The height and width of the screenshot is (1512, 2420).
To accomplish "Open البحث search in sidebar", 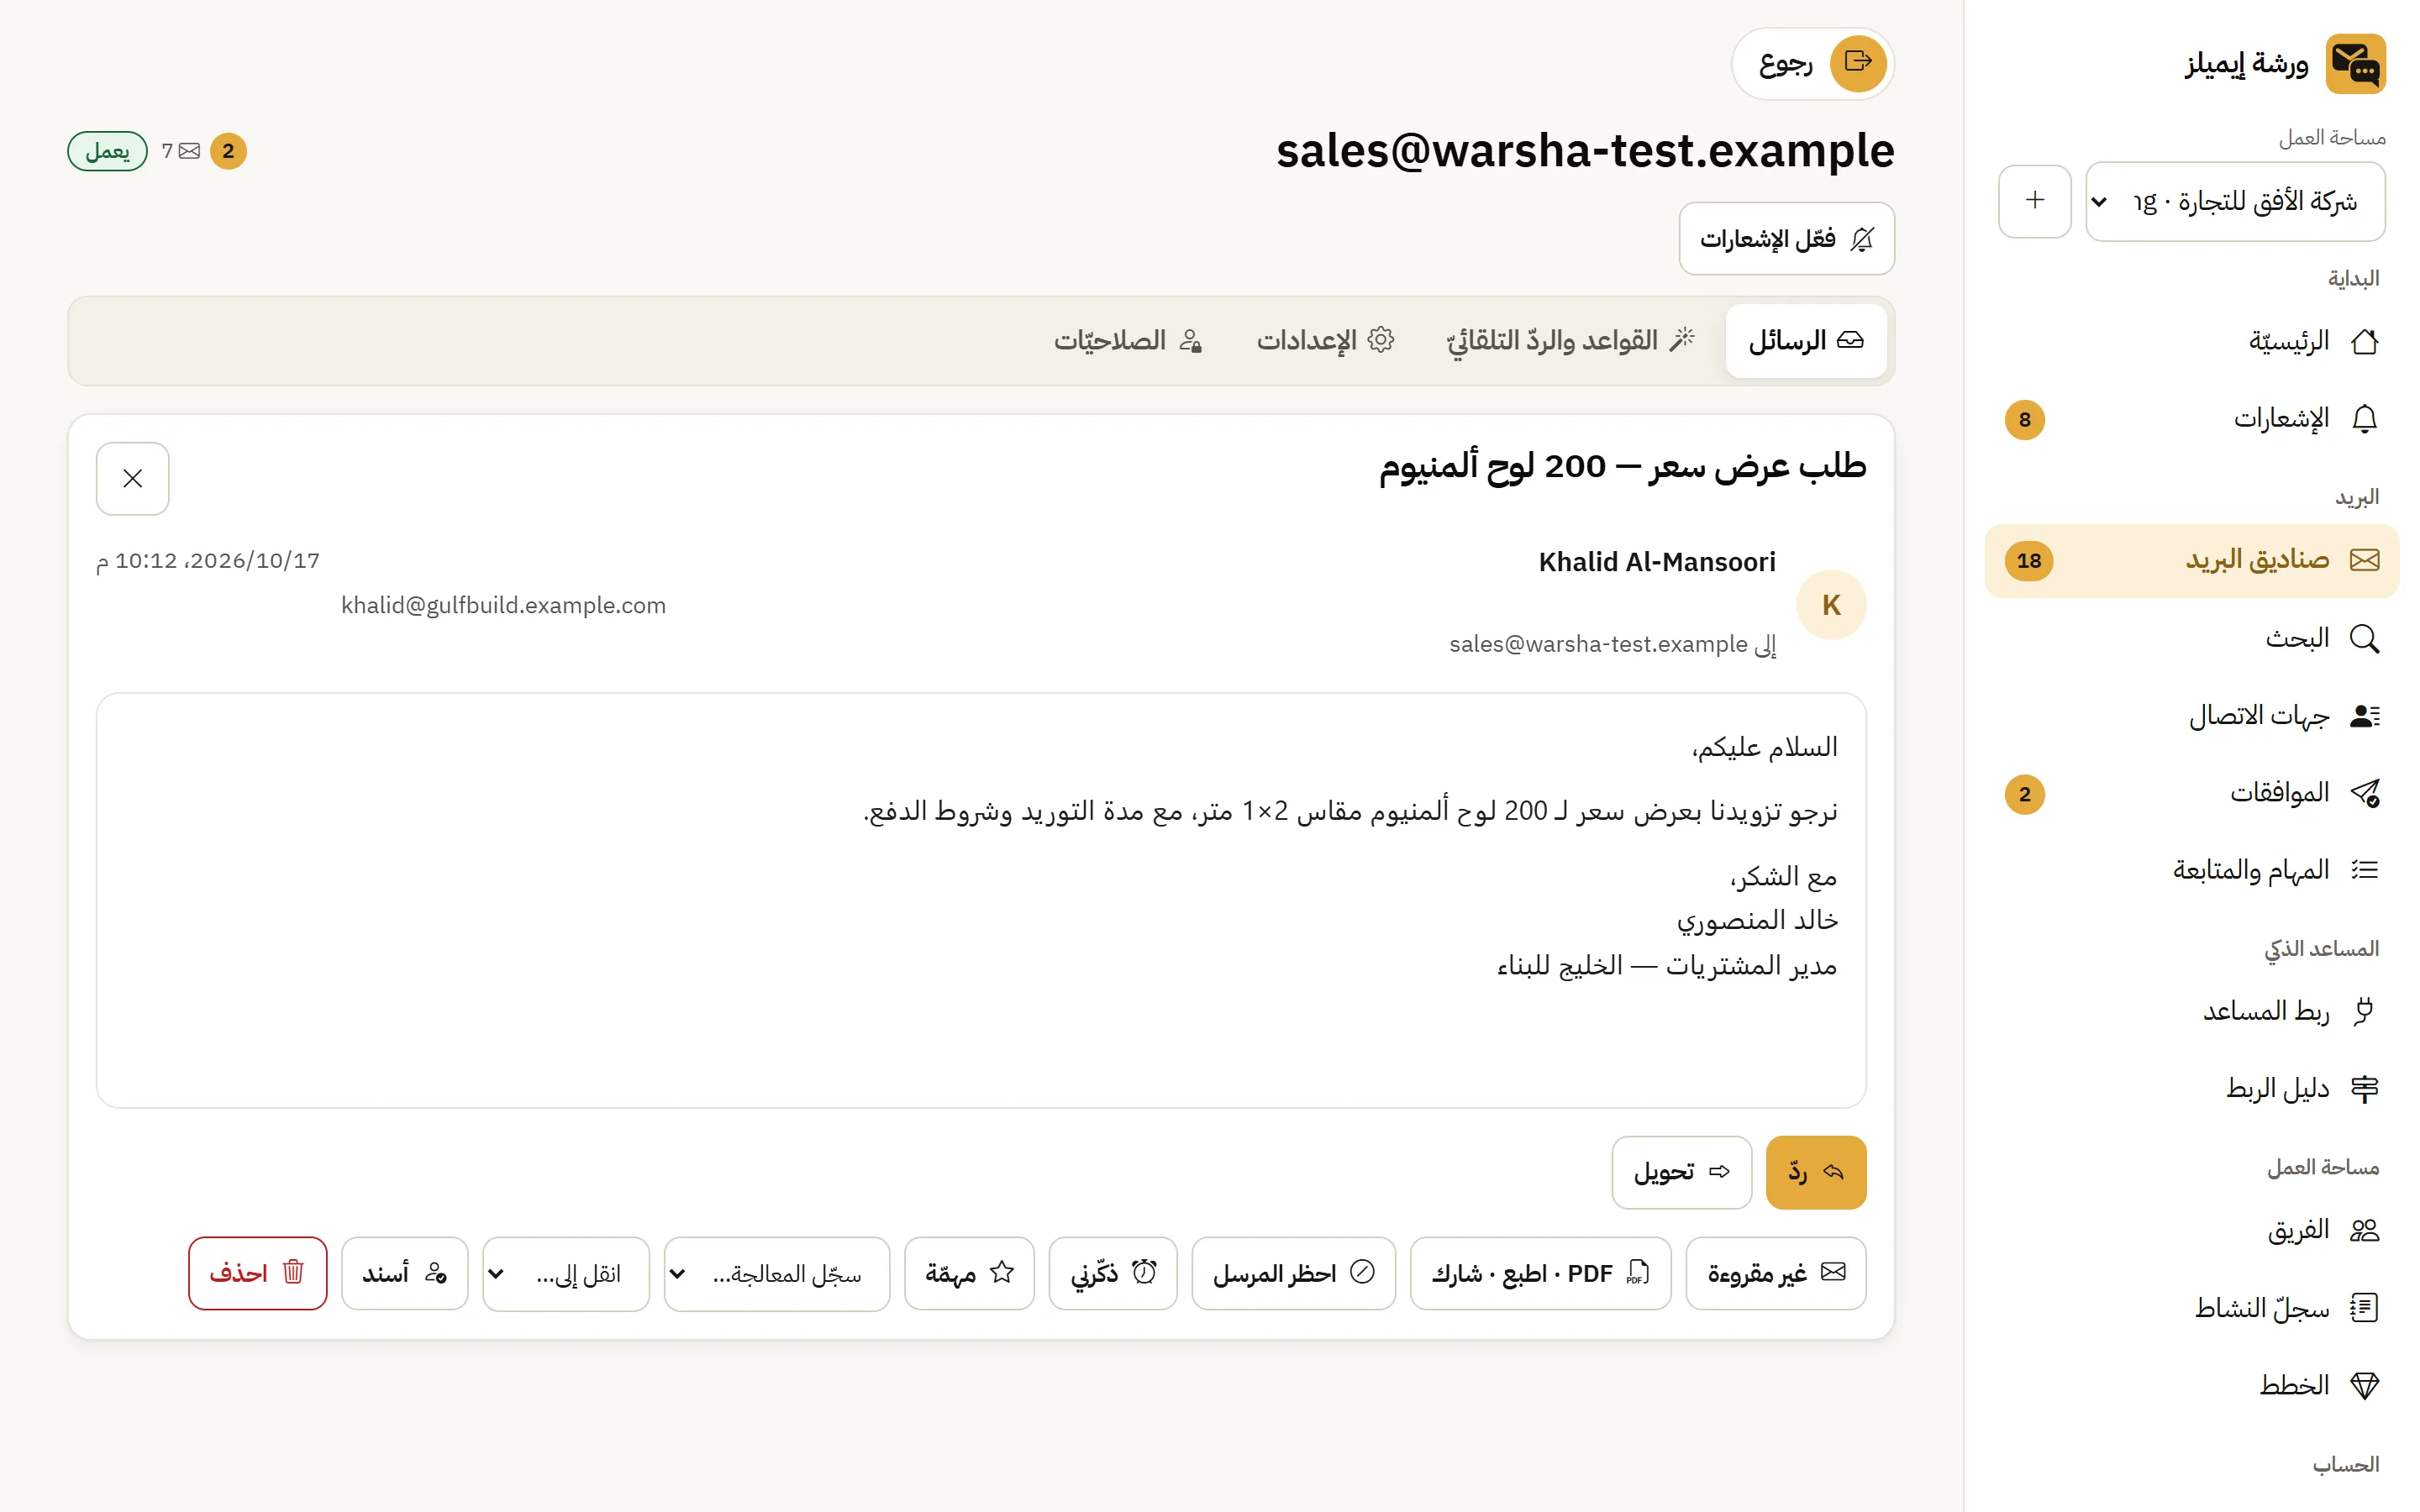I will [x=2191, y=638].
